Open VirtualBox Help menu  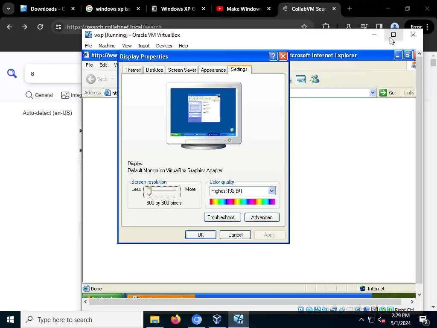pyautogui.click(x=183, y=46)
